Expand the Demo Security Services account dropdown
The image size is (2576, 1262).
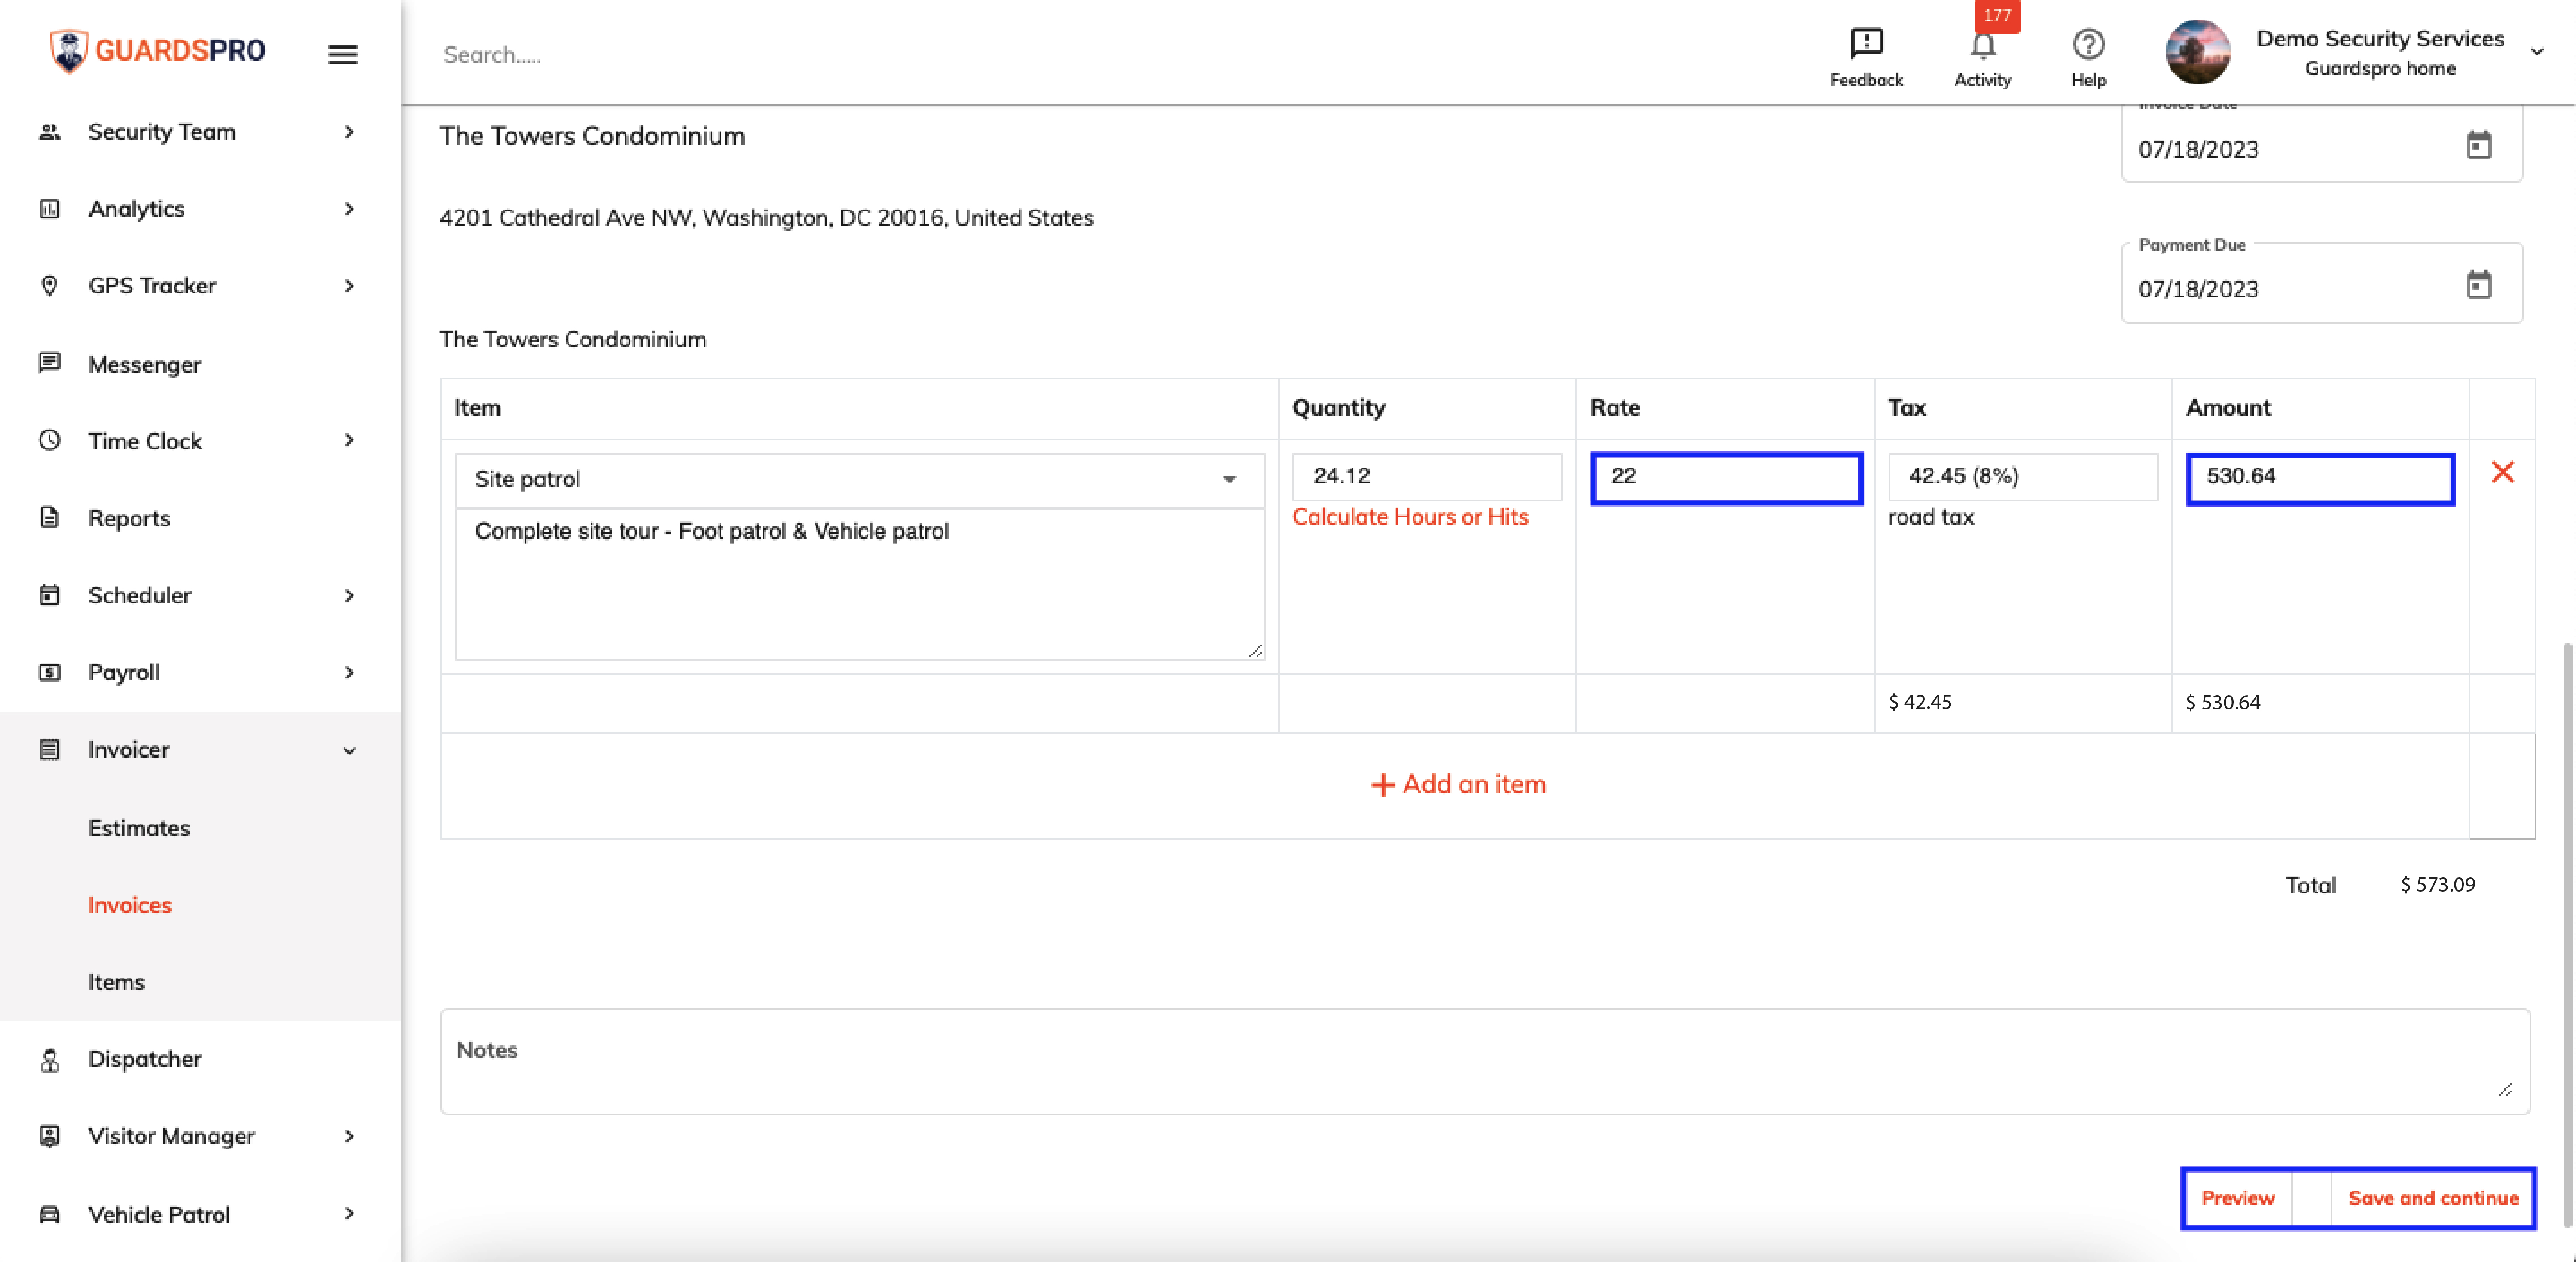[2537, 52]
